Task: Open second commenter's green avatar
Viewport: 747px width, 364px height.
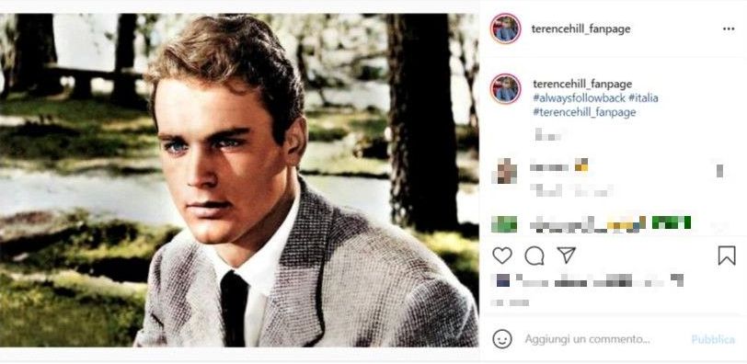Action: click(x=504, y=223)
